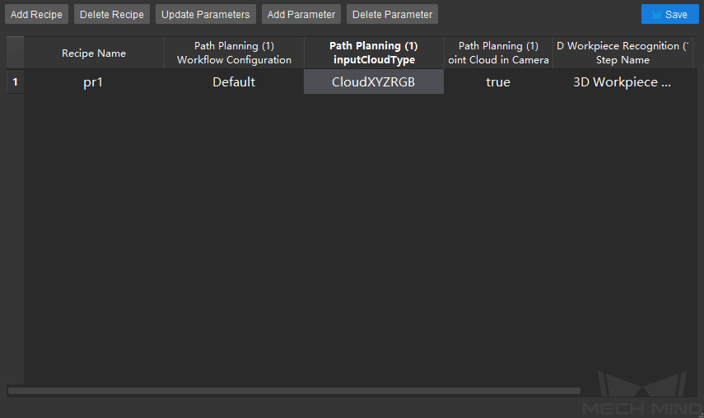Select the 3D Workpiece step name cell

622,82
